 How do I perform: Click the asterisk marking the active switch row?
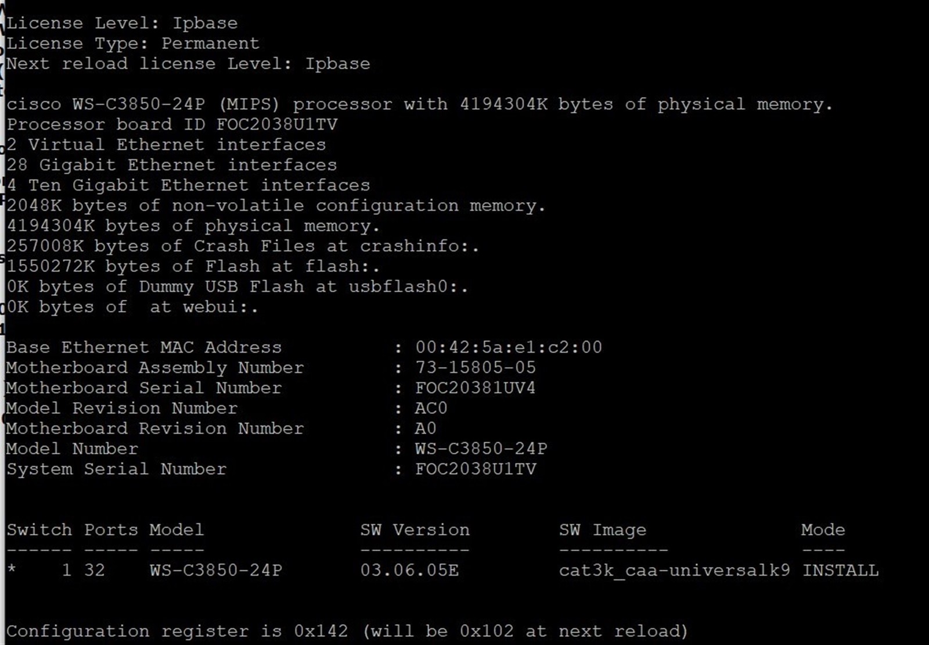pyautogui.click(x=12, y=569)
